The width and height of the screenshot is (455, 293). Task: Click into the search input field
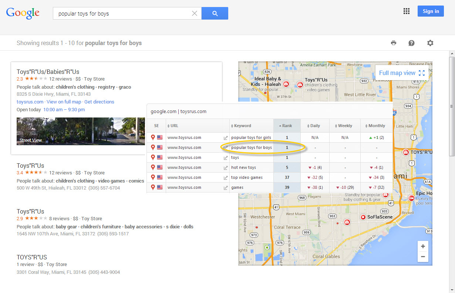coord(122,14)
